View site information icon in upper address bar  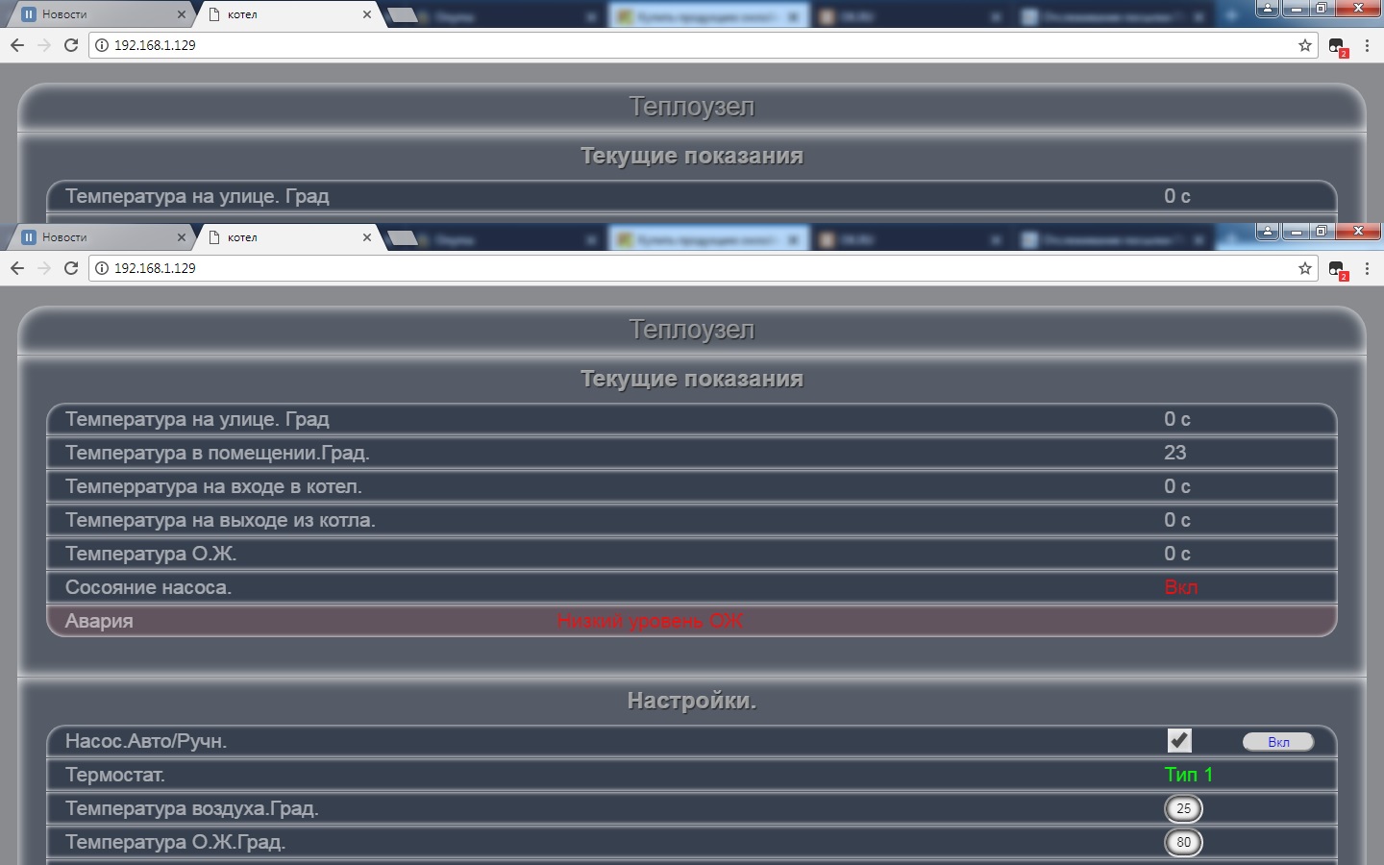pyautogui.click(x=102, y=45)
